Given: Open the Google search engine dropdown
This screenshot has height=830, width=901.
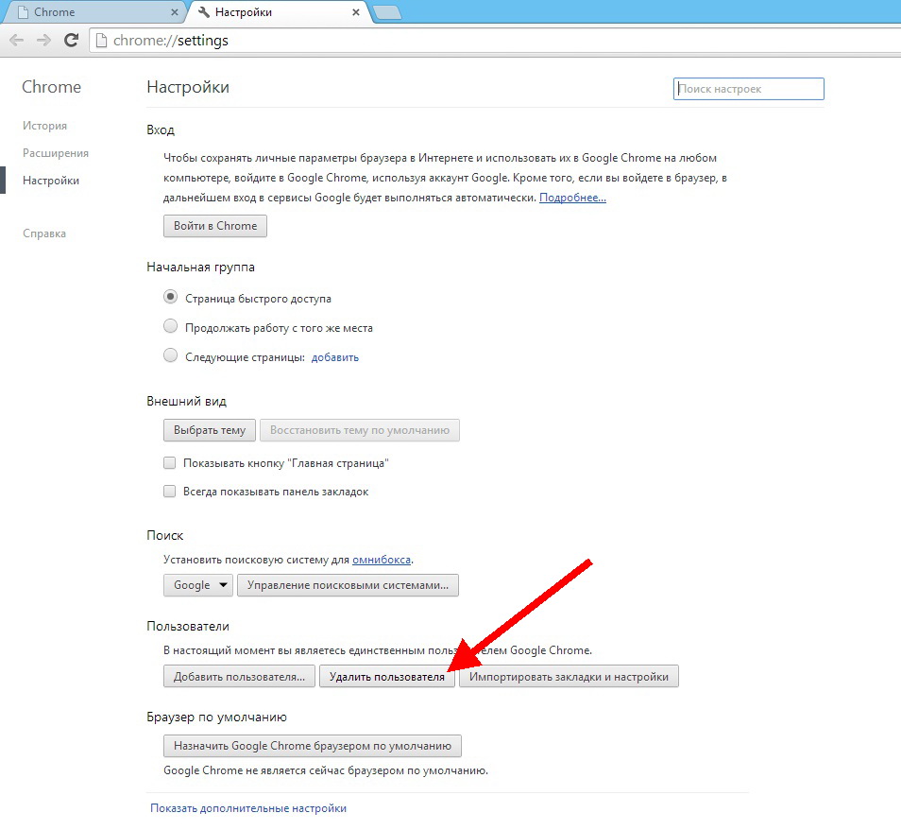Looking at the screenshot, I should [197, 584].
